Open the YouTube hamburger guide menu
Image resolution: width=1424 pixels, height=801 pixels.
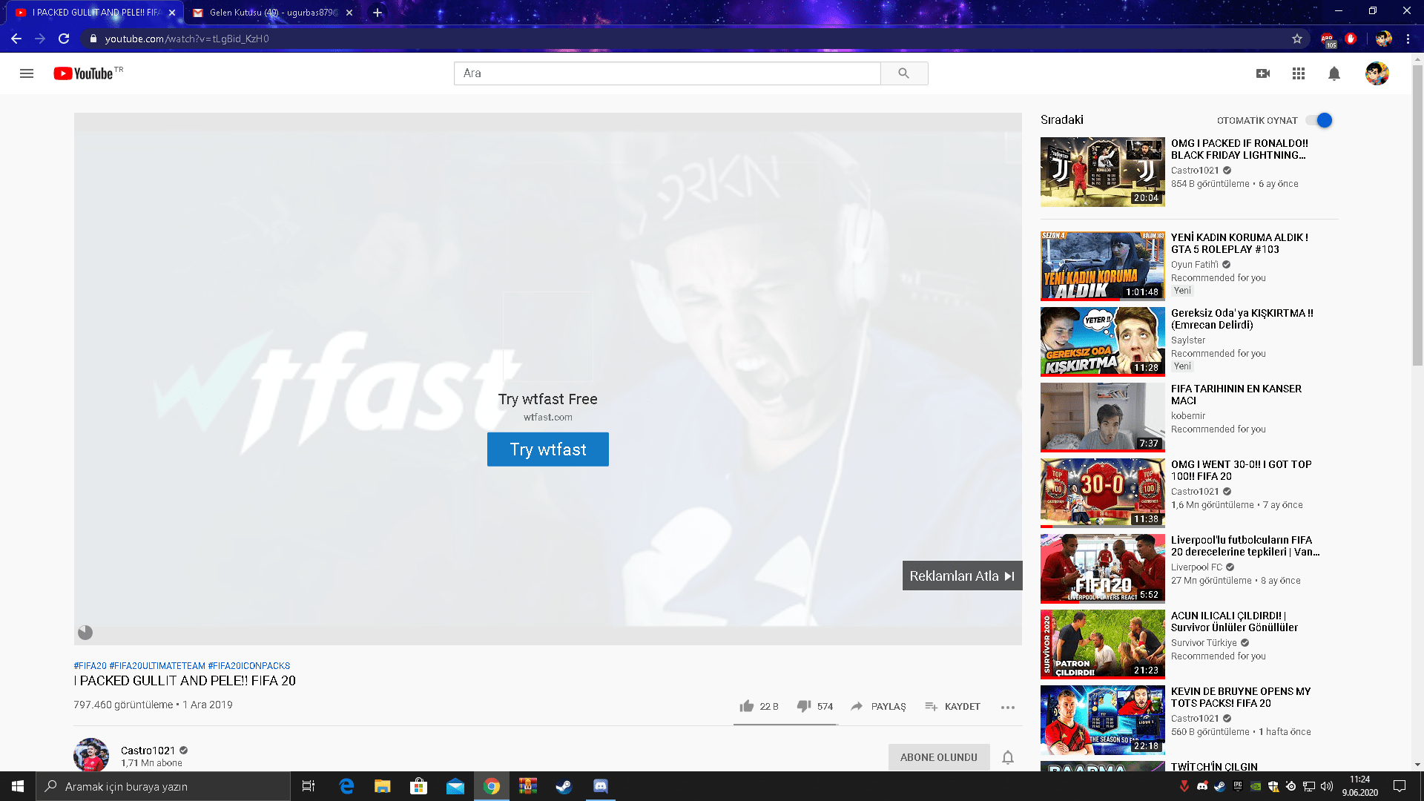coord(27,73)
